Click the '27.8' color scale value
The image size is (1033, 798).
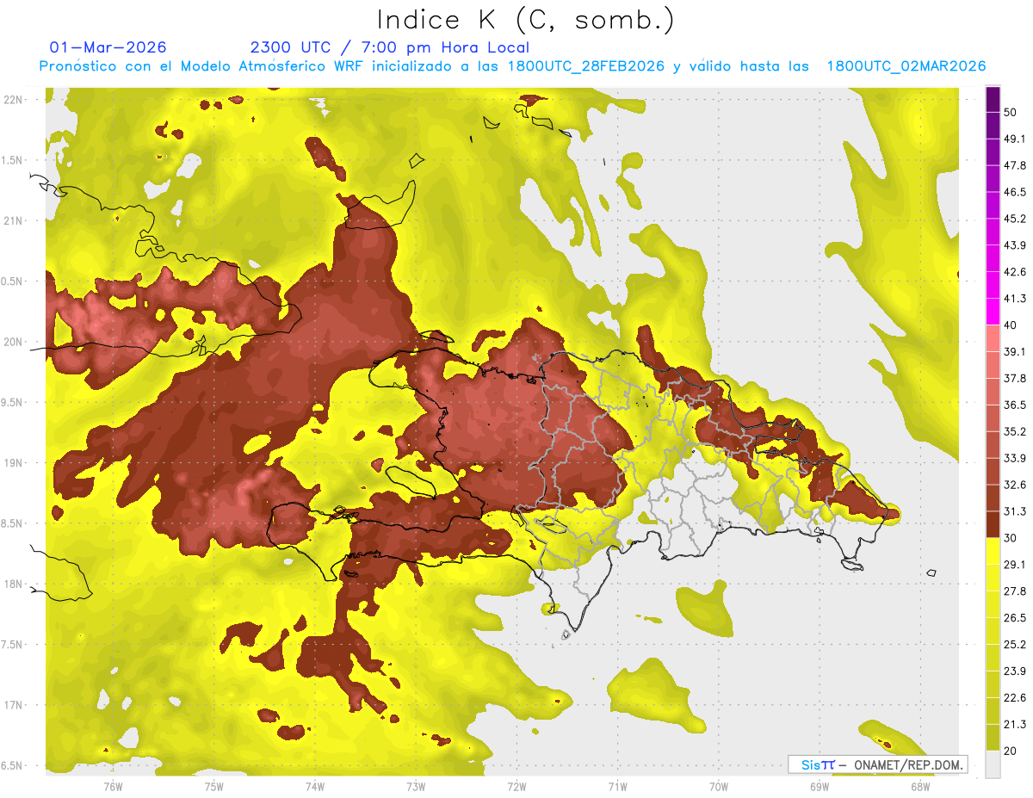[x=1015, y=591]
